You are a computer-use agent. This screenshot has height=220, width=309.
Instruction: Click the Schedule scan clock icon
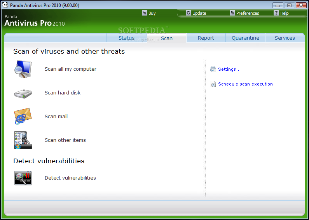[x=213, y=84]
